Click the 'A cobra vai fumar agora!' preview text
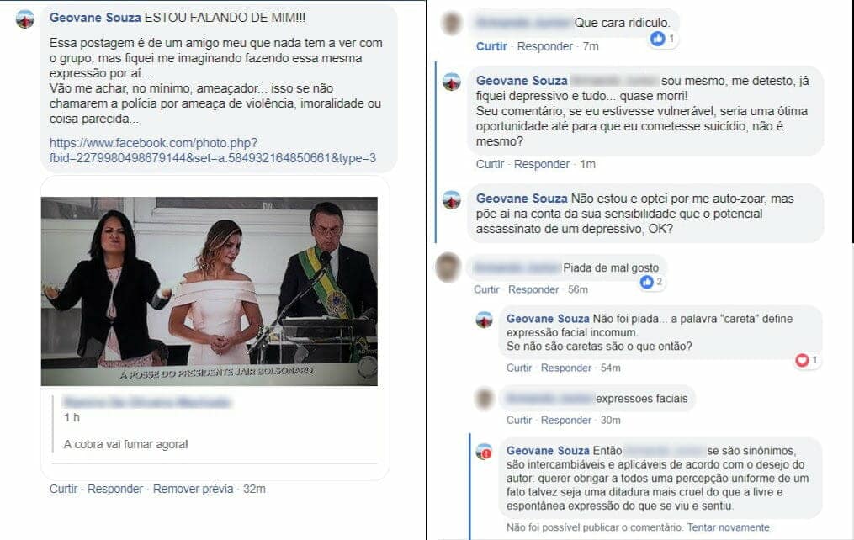 coord(126,444)
